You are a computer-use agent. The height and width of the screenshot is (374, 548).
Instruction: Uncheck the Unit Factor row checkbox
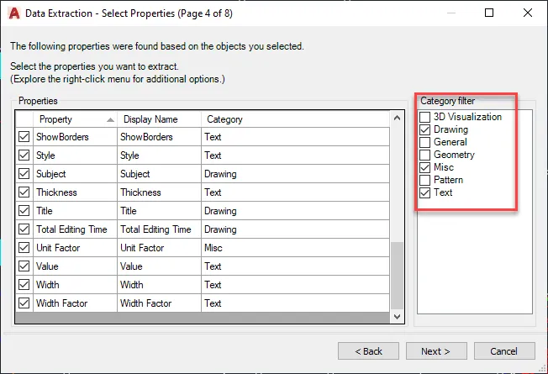pyautogui.click(x=24, y=248)
